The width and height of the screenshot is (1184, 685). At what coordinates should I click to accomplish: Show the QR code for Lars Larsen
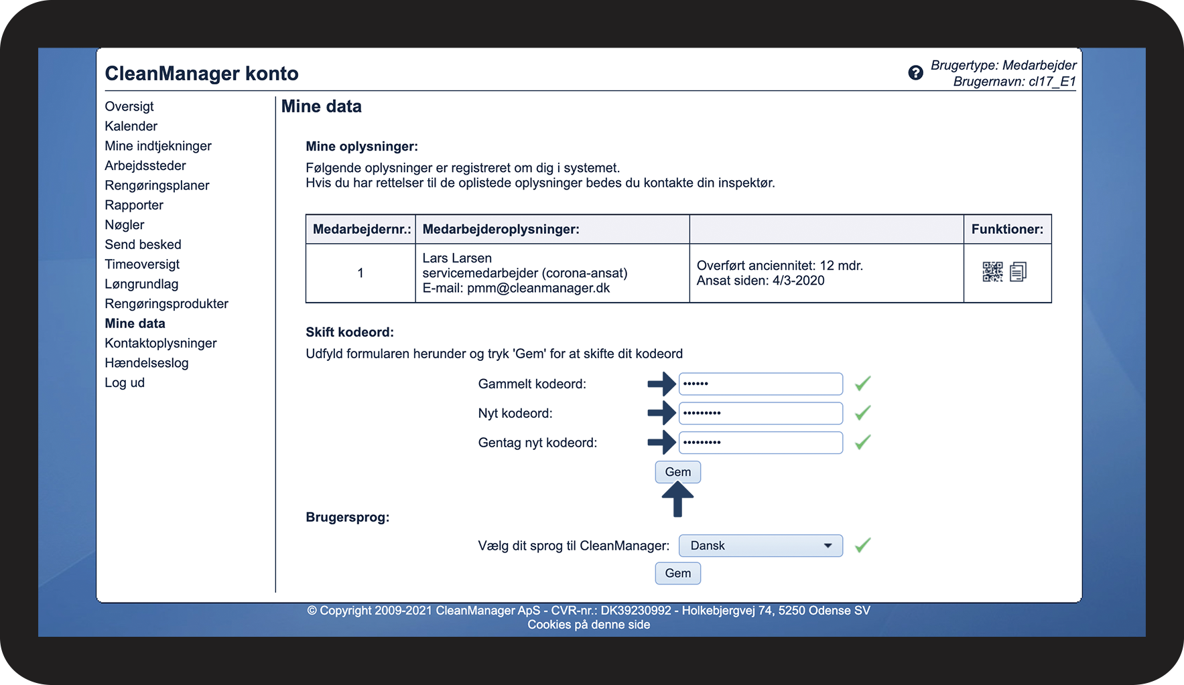pyautogui.click(x=992, y=272)
